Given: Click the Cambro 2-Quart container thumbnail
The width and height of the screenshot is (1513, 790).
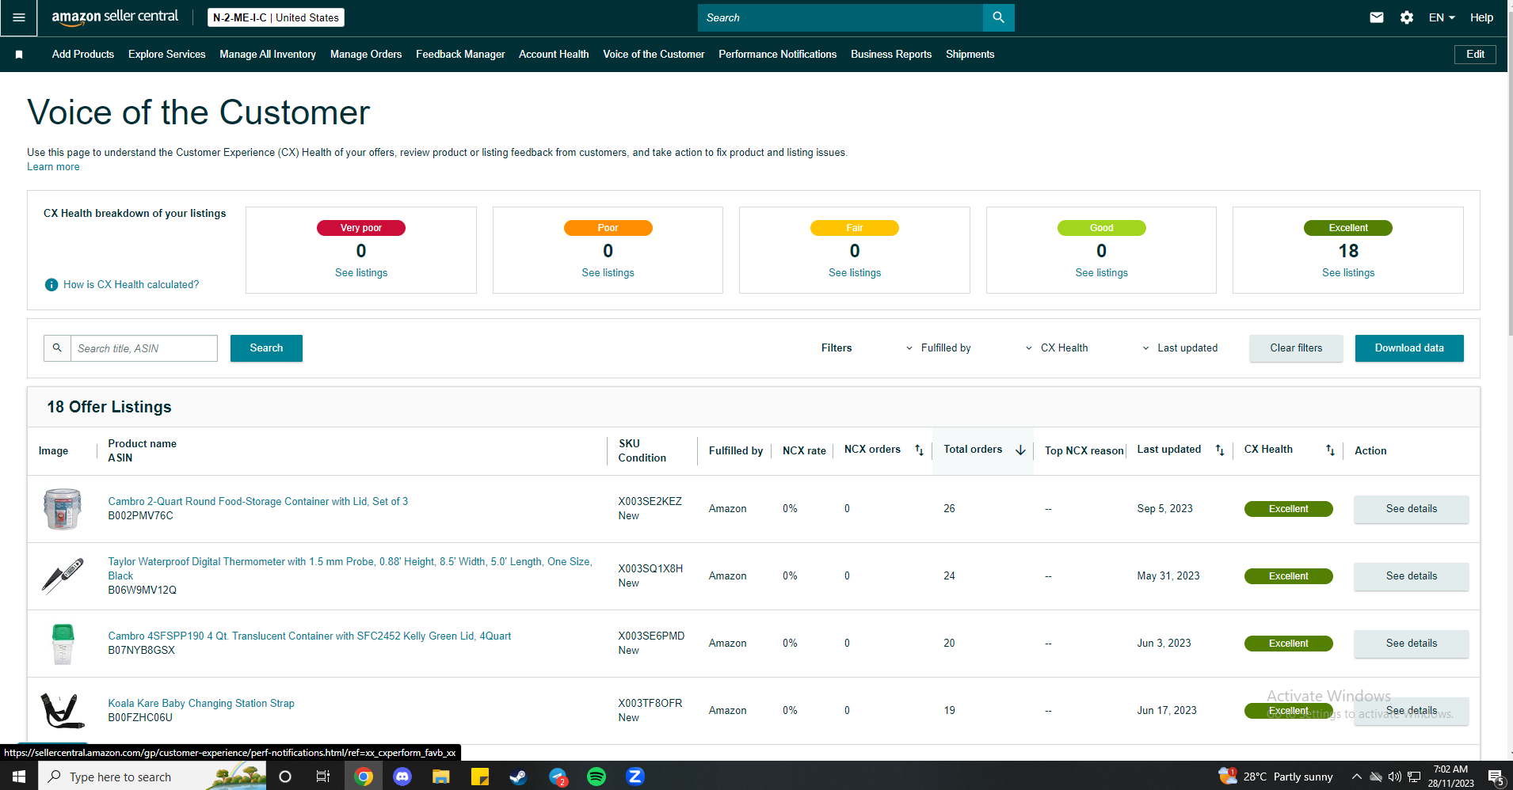Looking at the screenshot, I should [63, 509].
